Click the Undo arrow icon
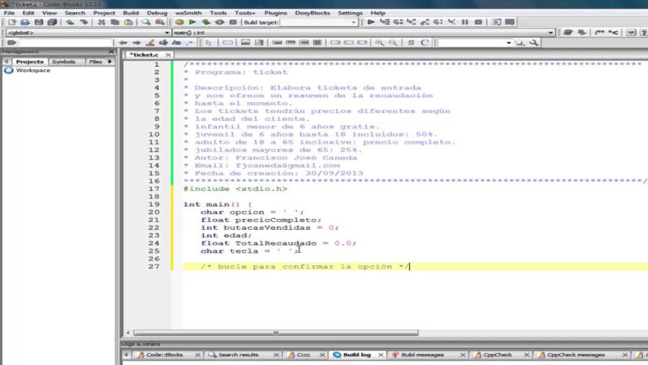Screen dimensions: 648x365 (70, 22)
